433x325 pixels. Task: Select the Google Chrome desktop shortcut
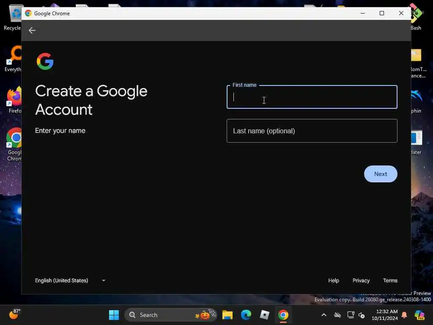(x=14, y=144)
